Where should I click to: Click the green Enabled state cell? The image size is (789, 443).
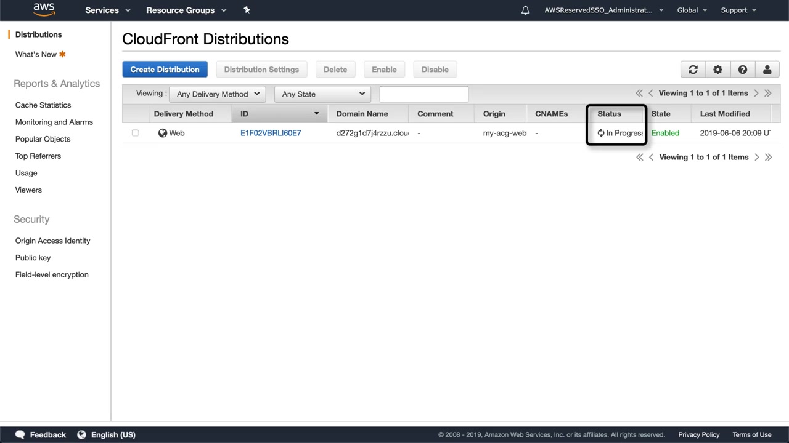(x=665, y=133)
